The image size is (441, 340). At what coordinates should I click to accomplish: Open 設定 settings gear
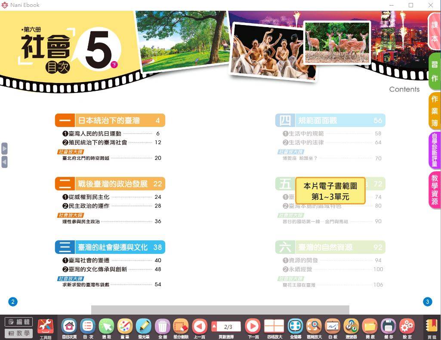(407, 328)
